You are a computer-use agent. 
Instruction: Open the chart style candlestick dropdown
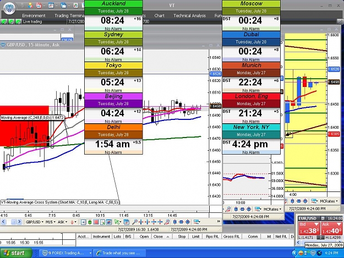[73, 222]
